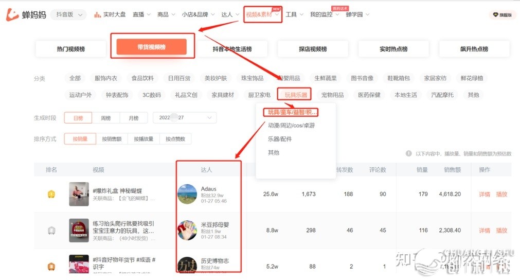520x280 pixels.
Task: Click 播放 for 米豆邦母婴 row
Action: 502,230
